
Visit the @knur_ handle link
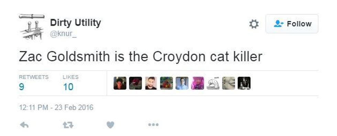coord(63,34)
